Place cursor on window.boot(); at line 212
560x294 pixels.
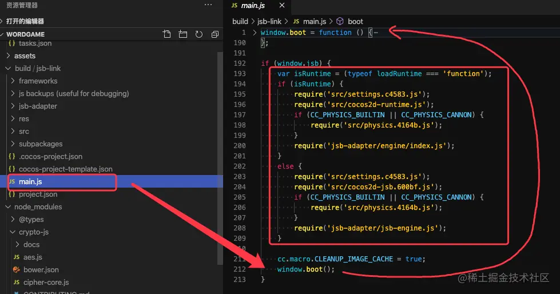pos(306,269)
